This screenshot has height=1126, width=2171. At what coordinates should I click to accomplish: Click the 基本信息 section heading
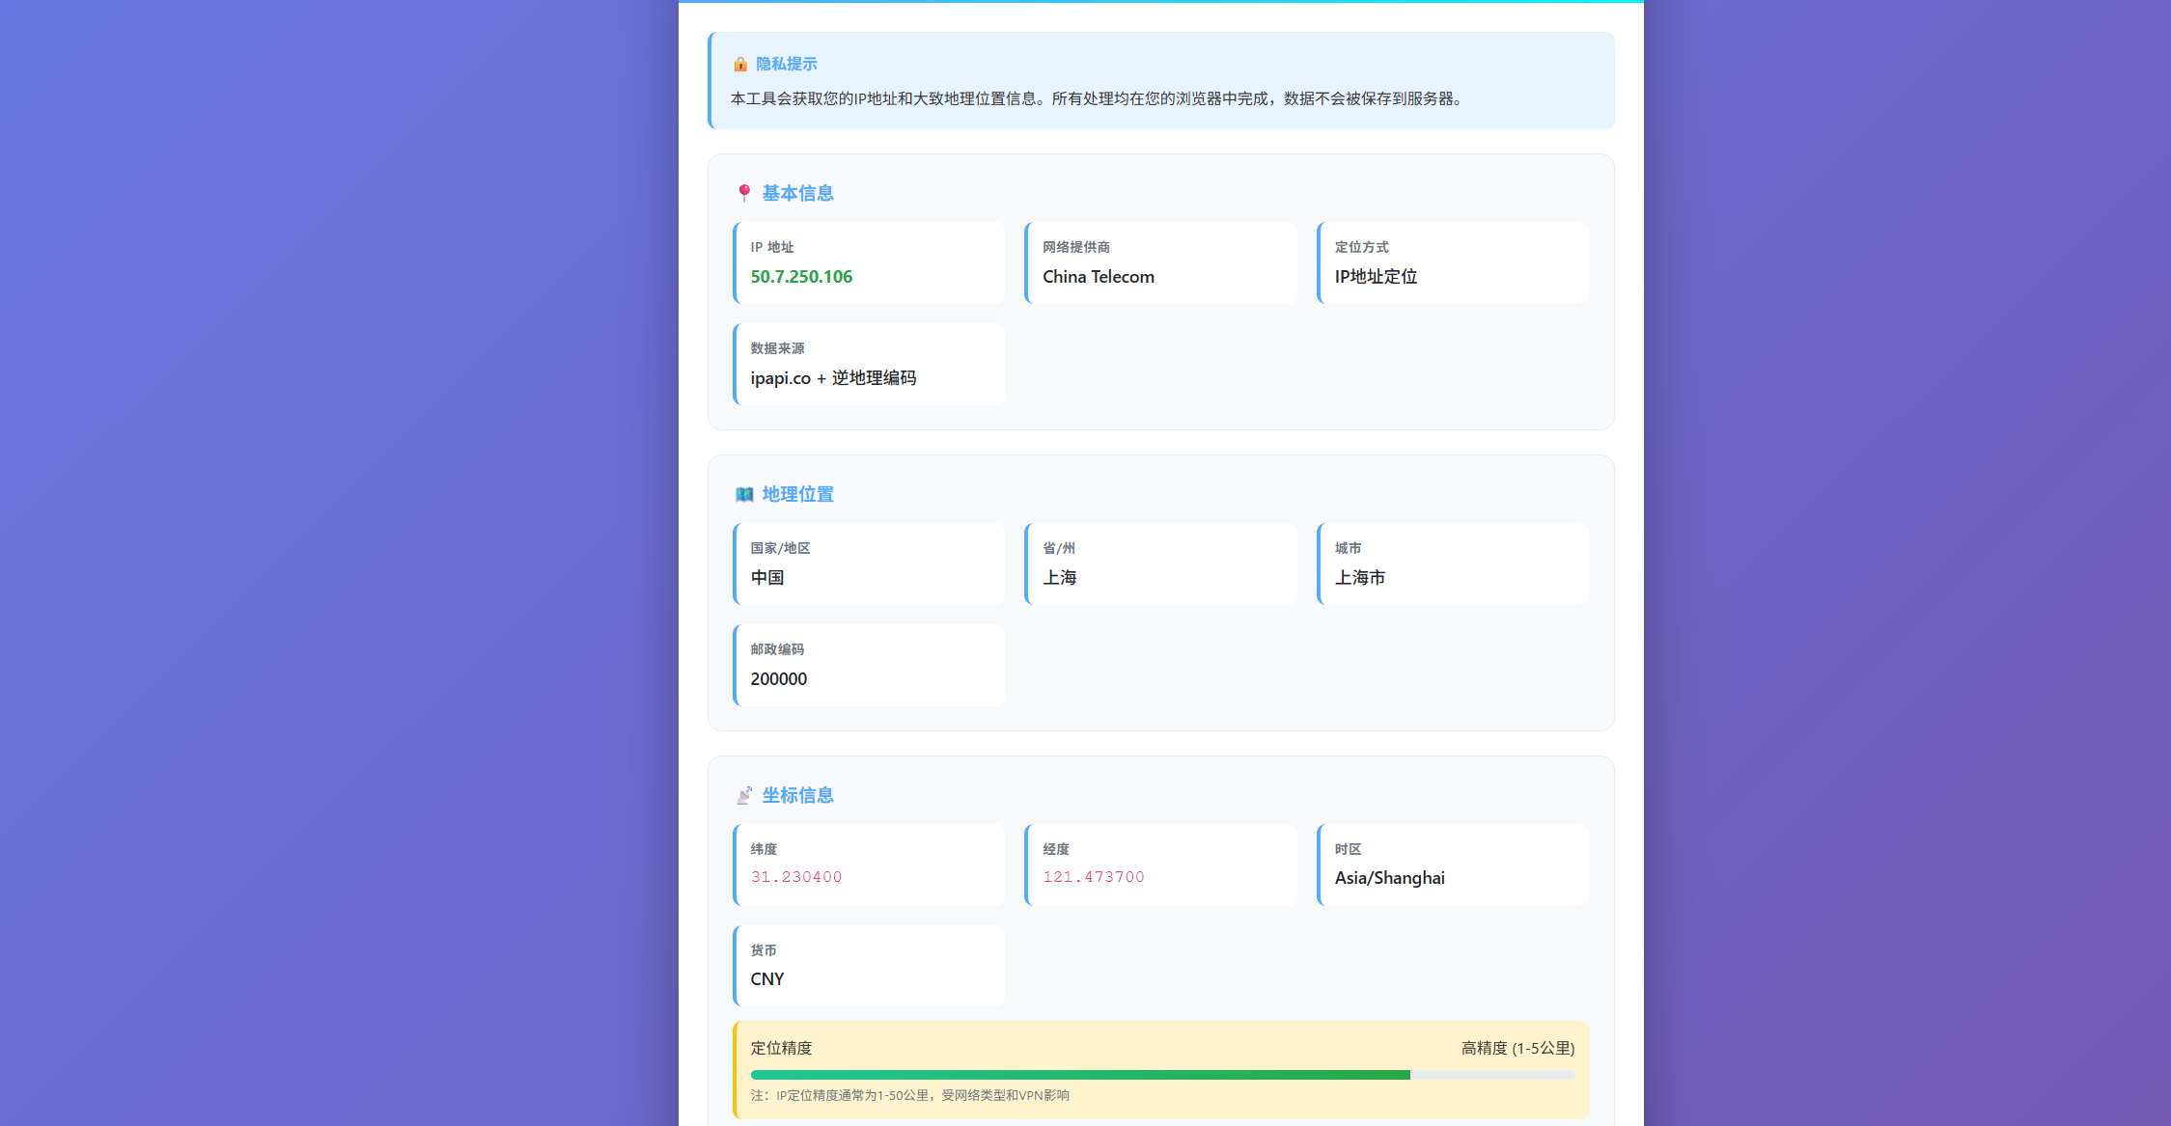(797, 193)
